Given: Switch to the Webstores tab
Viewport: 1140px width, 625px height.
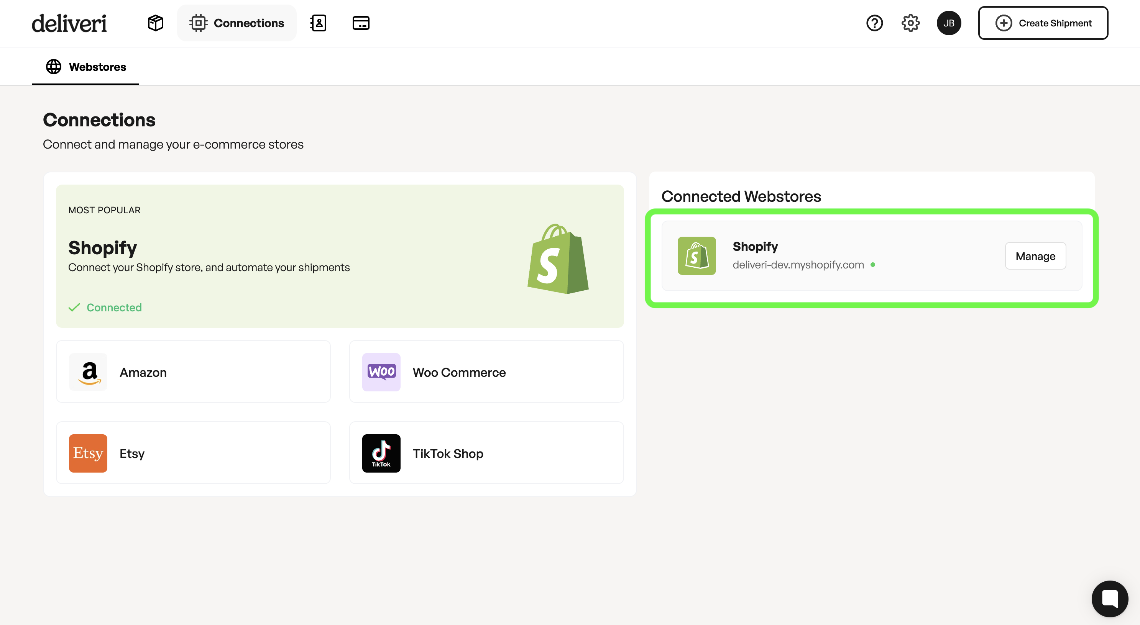Looking at the screenshot, I should (x=86, y=67).
